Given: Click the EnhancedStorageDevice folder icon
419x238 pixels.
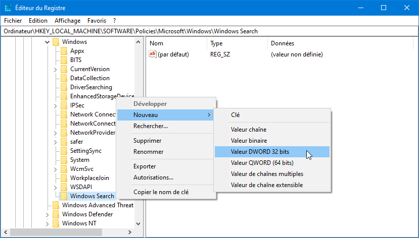Looking at the screenshot, I should (x=64, y=96).
